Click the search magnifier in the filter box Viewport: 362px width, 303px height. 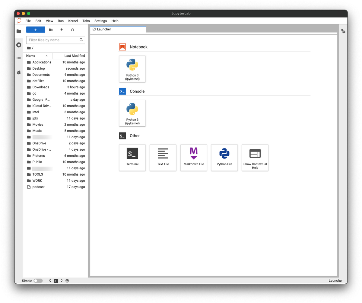point(81,40)
